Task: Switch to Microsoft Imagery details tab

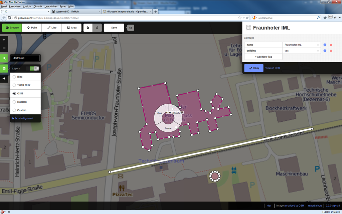Action: [127, 12]
